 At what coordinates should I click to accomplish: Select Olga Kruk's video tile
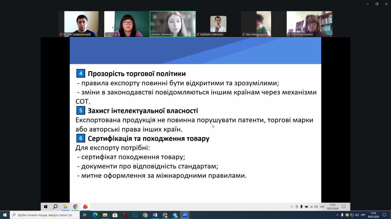[127, 24]
